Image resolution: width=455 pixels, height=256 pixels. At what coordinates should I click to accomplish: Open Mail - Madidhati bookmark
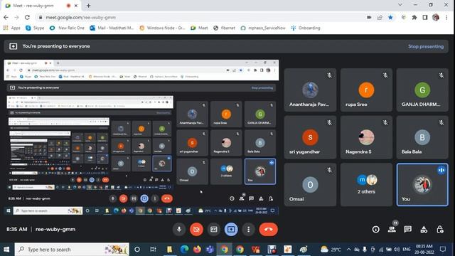[x=112, y=28]
